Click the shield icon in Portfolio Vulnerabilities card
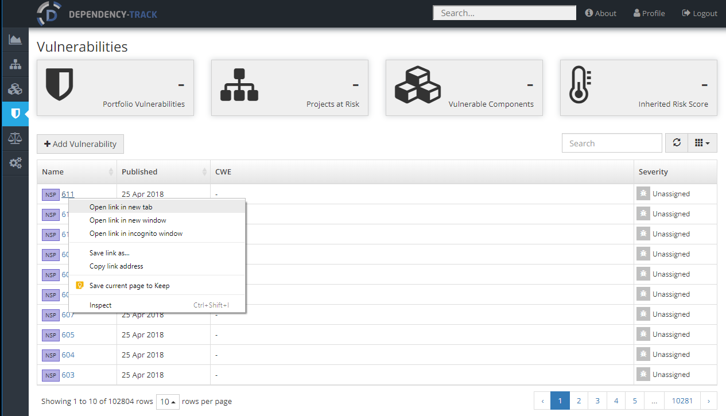This screenshot has width=726, height=416. click(x=60, y=84)
